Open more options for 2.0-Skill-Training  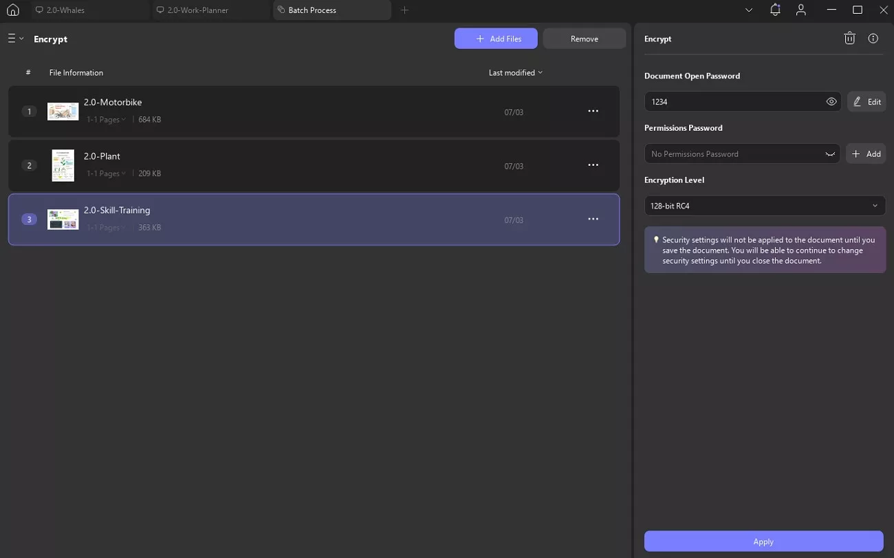click(x=593, y=219)
